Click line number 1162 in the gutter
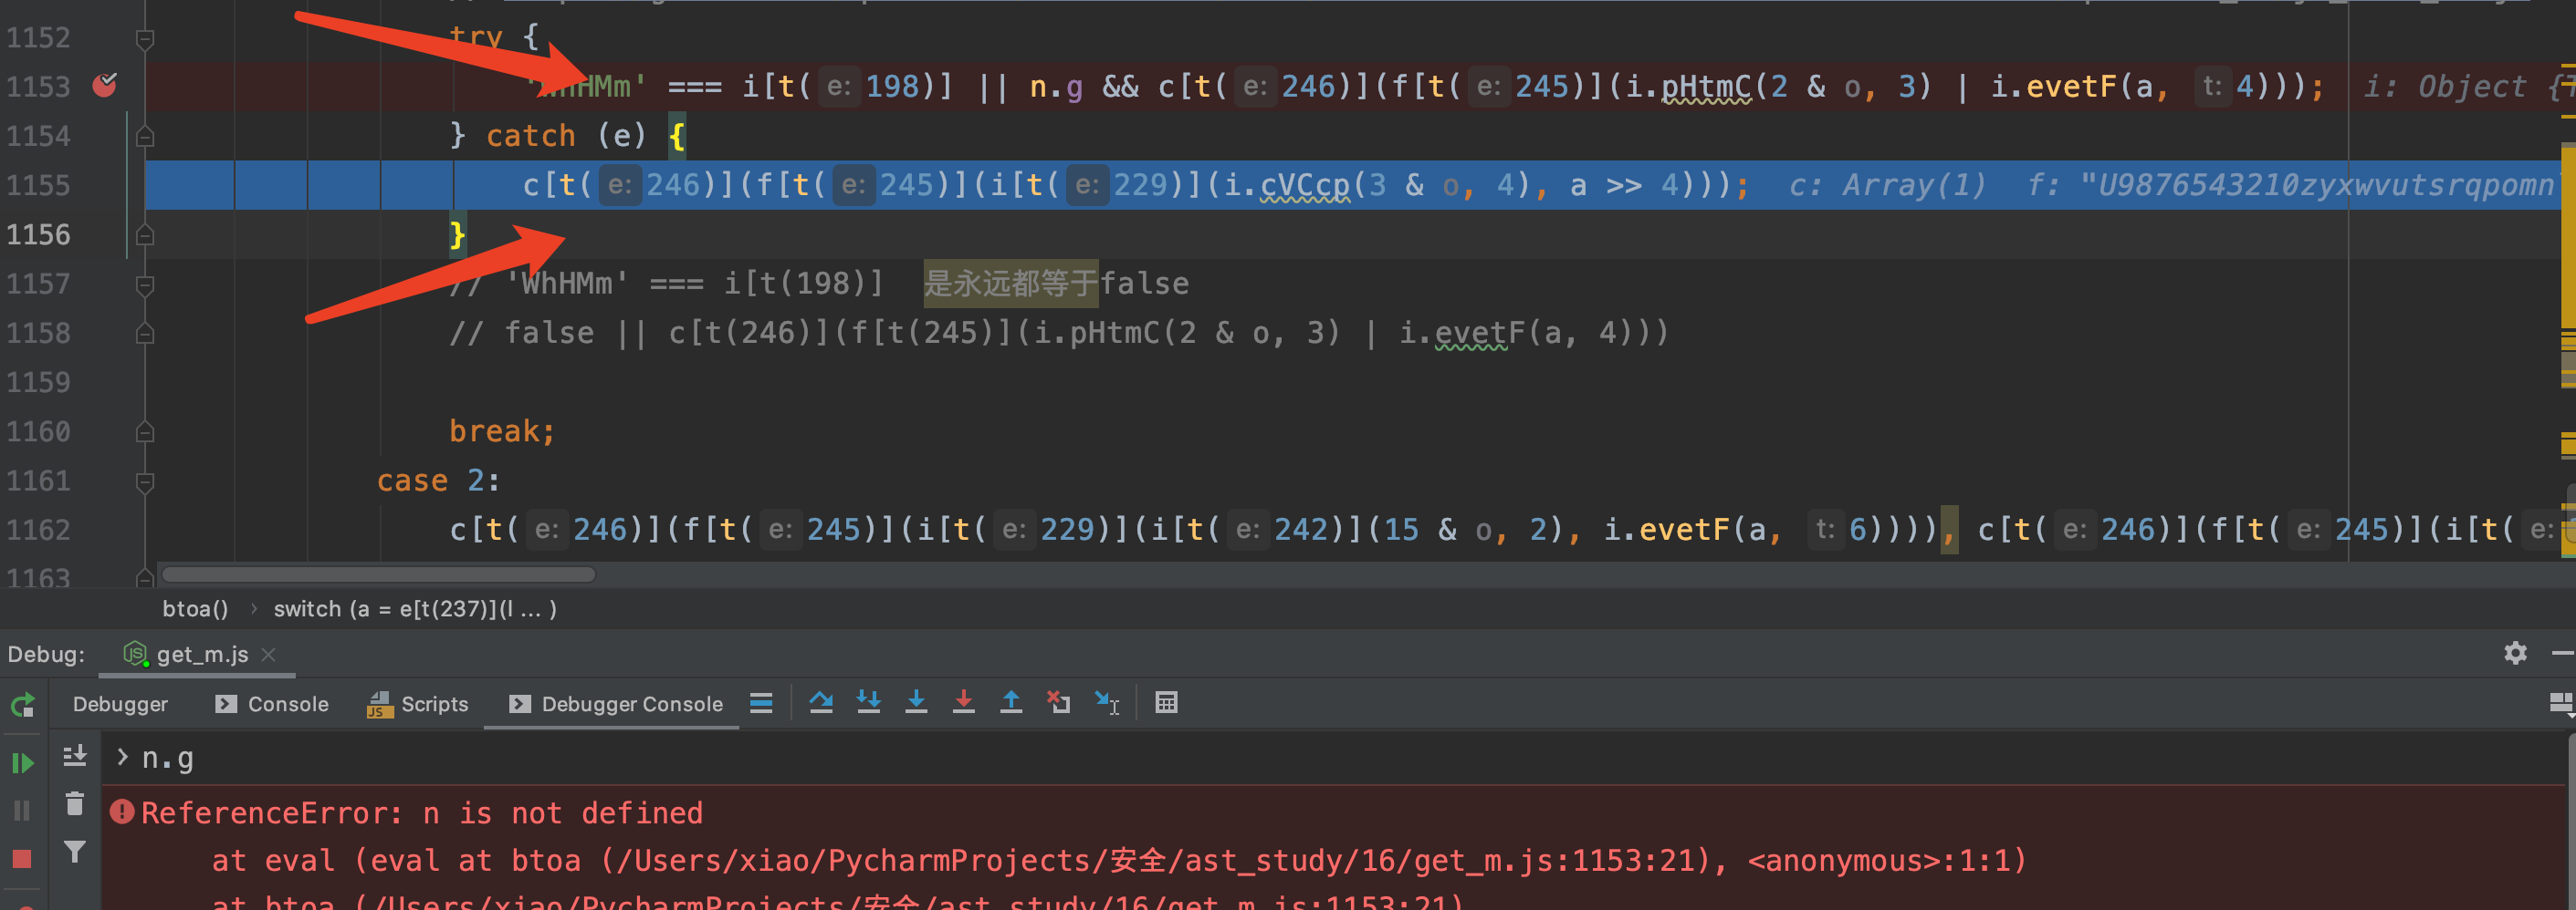The width and height of the screenshot is (2576, 910). [39, 530]
